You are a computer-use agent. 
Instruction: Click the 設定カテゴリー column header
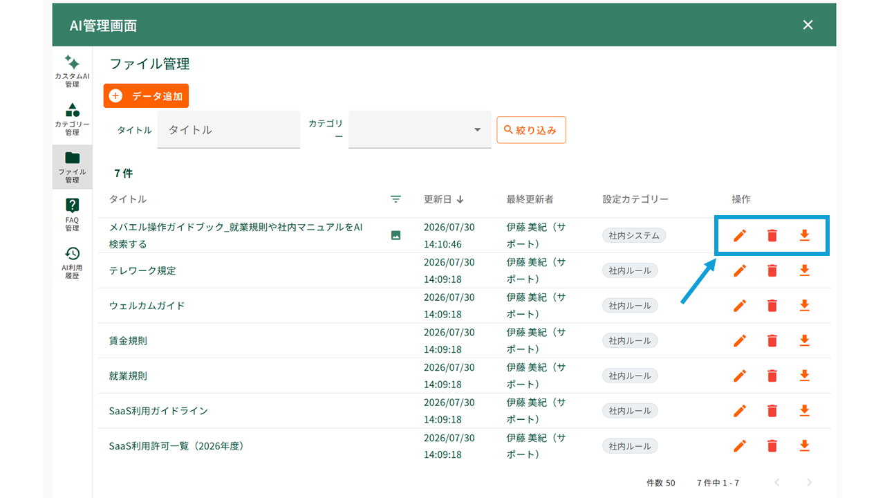635,199
